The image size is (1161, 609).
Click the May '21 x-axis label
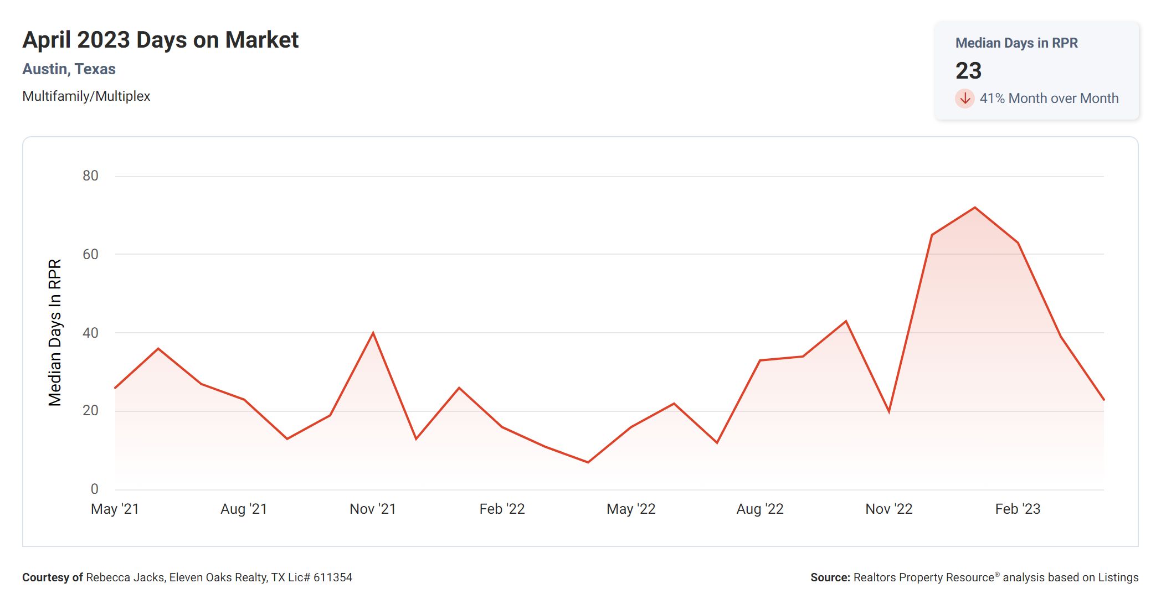click(x=115, y=509)
